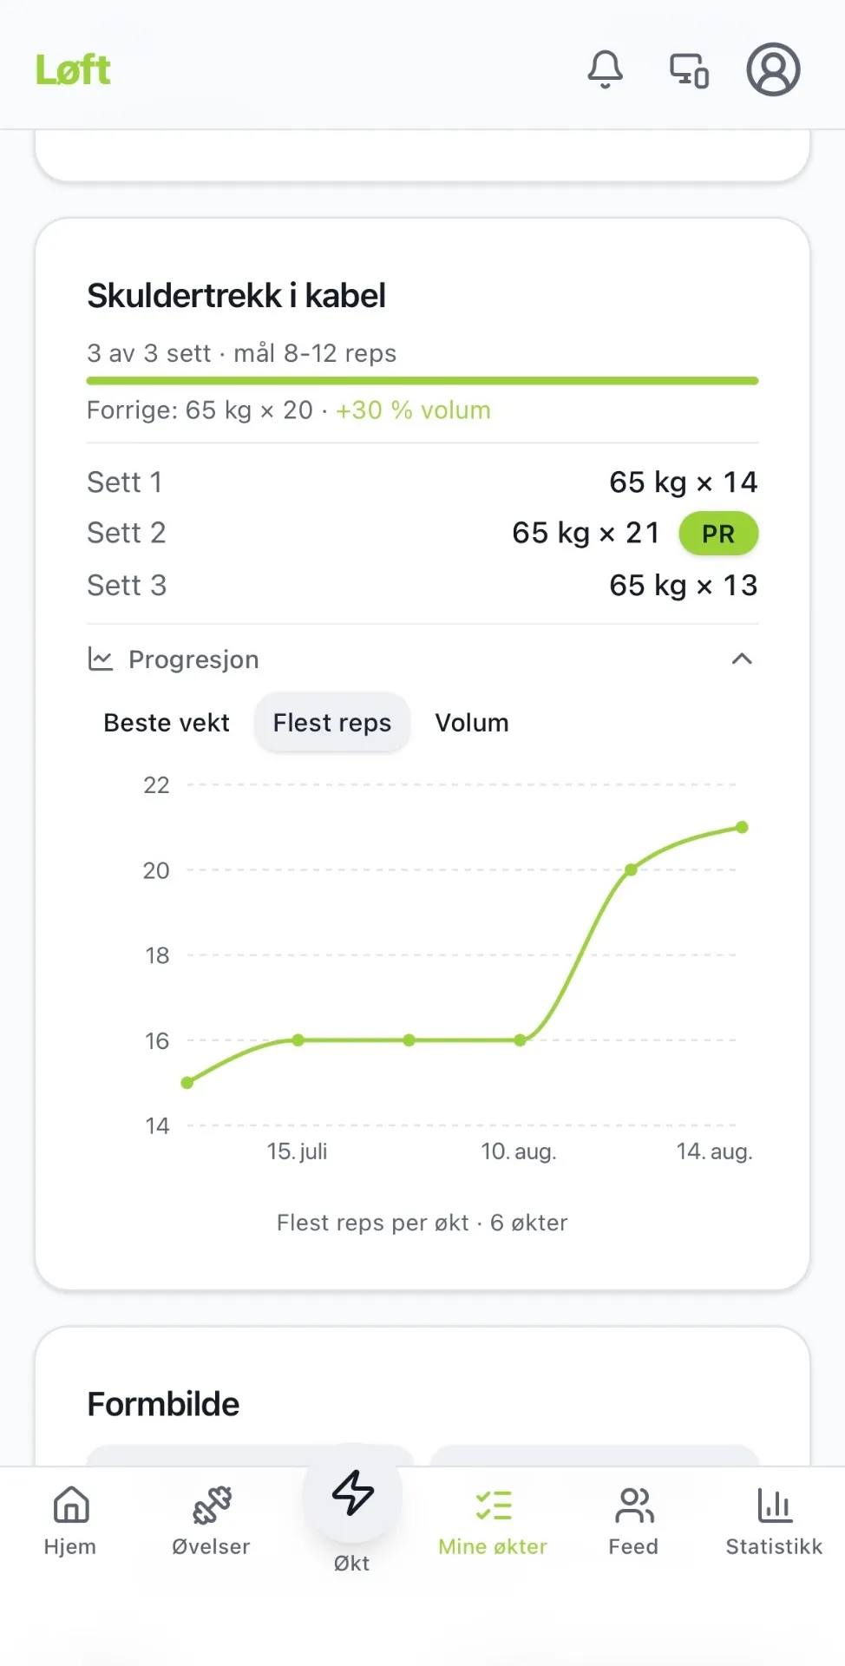Screen dimensions: 845x1666
Task: Open the devices screen icon
Action: pos(689,70)
